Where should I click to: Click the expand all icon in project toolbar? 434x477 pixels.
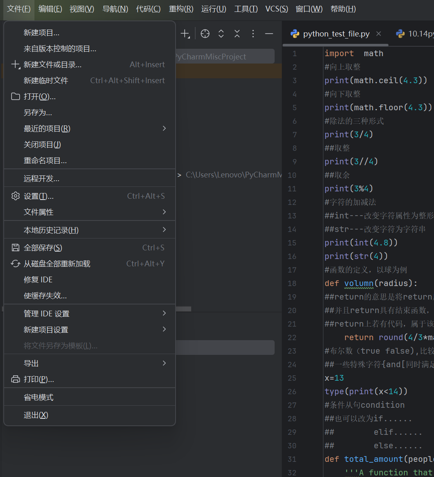coord(221,34)
